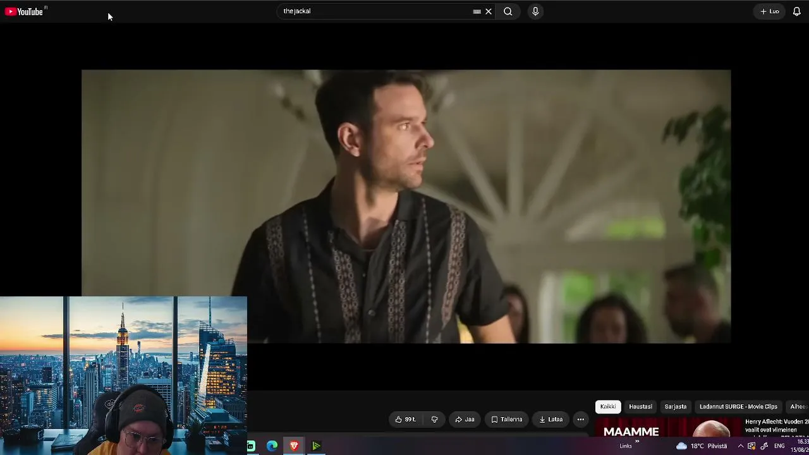Switch the ENG input language
The image size is (809, 455).
coord(780,446)
